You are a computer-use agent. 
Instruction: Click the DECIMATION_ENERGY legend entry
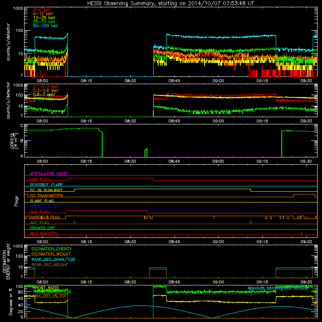[x=52, y=249]
